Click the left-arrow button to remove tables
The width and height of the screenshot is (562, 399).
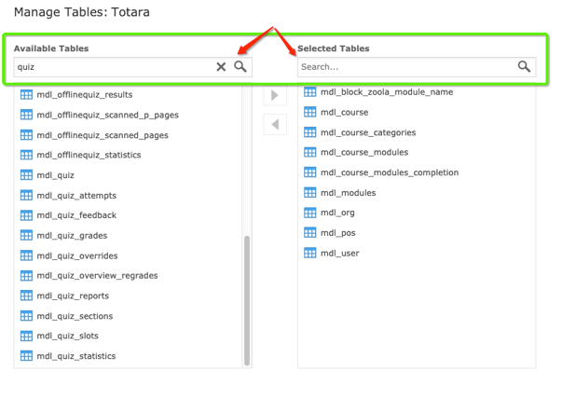(275, 124)
